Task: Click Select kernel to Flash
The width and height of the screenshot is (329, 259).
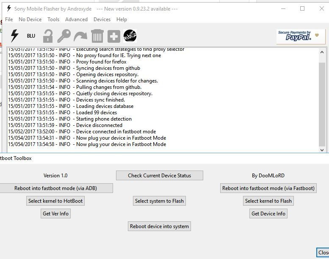Action: [268, 201]
